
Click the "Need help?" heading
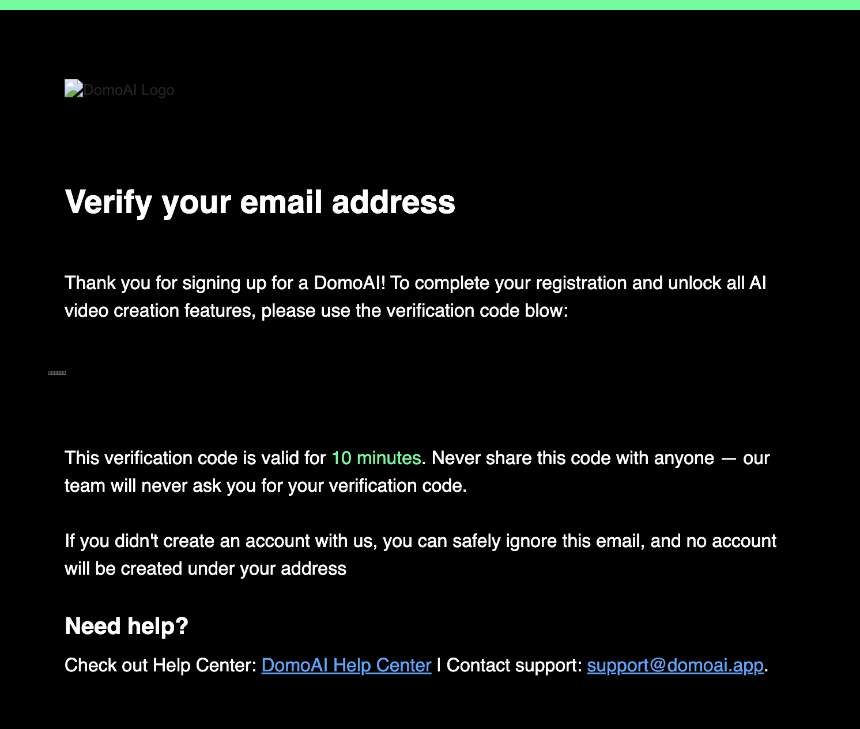127,627
